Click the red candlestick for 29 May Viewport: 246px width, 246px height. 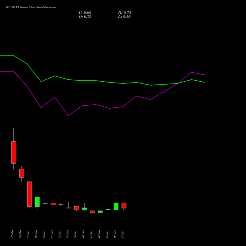pos(22,173)
